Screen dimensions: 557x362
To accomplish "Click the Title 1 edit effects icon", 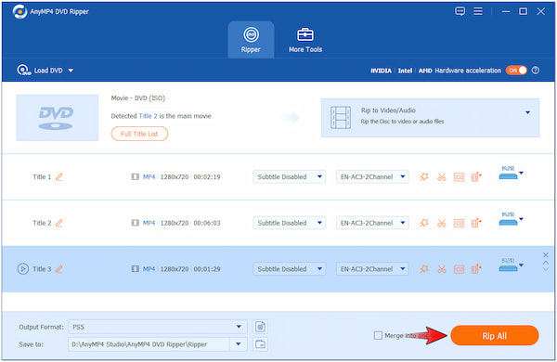I will [424, 176].
